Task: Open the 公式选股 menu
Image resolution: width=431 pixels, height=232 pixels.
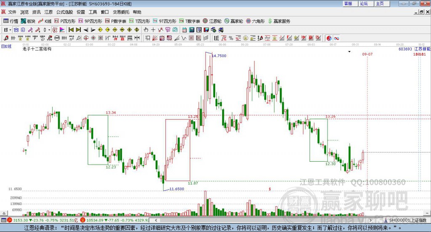Action: (64, 12)
